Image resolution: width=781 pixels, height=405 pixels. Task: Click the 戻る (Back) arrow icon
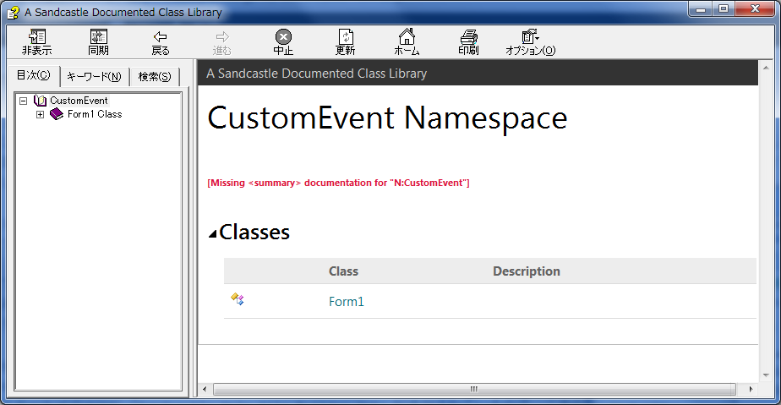tap(160, 37)
